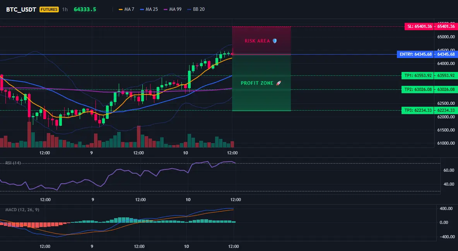The height and width of the screenshot is (251, 458).
Task: Select the 1h timeframe label
Action: coord(65,9)
